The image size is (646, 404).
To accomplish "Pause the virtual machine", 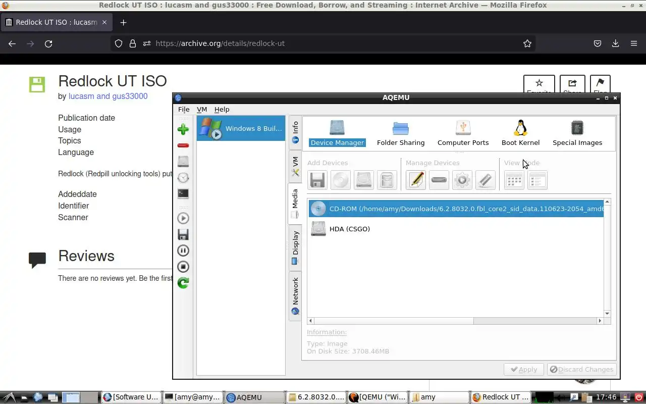I will tap(183, 250).
